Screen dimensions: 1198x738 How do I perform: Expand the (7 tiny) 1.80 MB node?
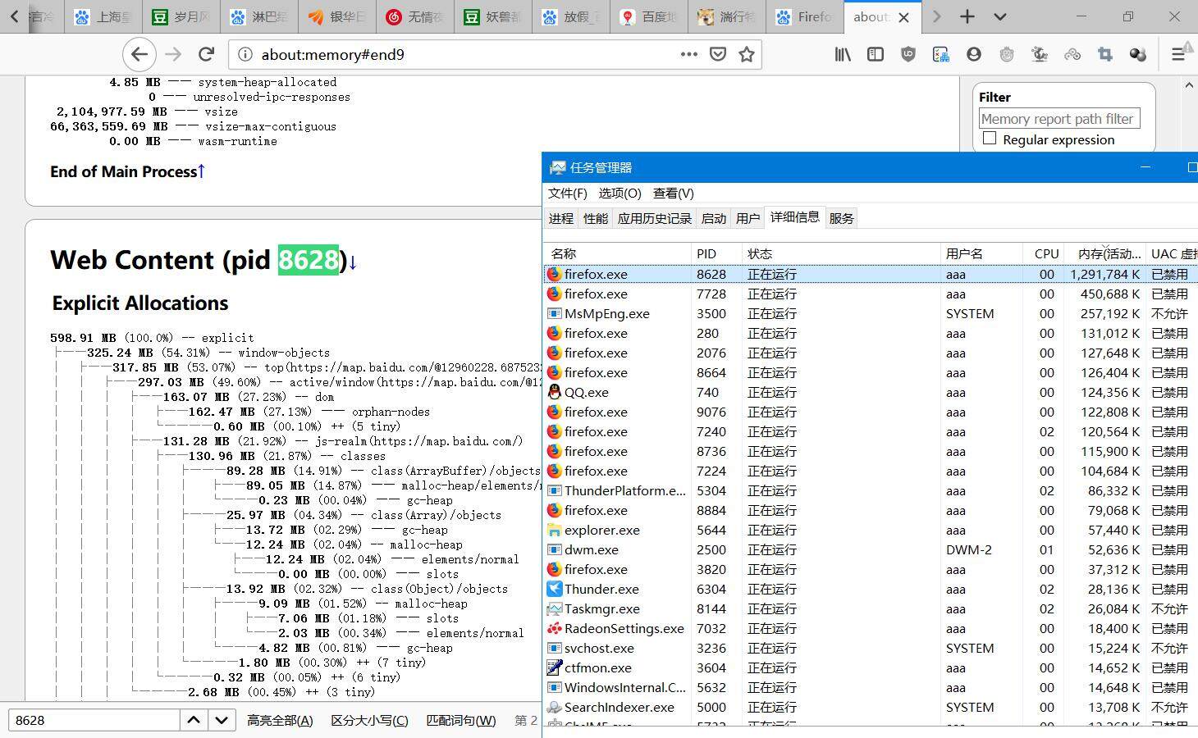pyautogui.click(x=332, y=663)
